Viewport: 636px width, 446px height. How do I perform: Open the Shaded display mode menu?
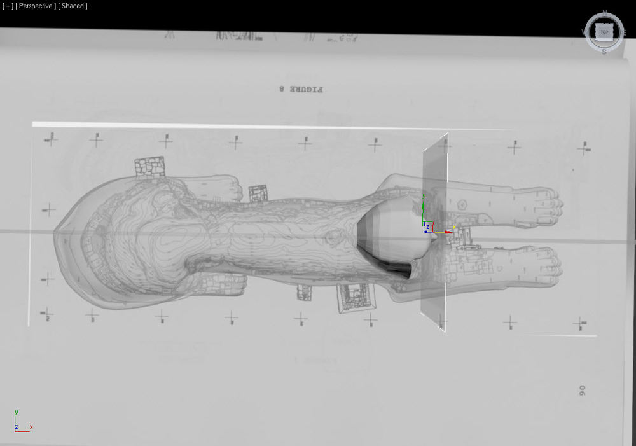(73, 6)
